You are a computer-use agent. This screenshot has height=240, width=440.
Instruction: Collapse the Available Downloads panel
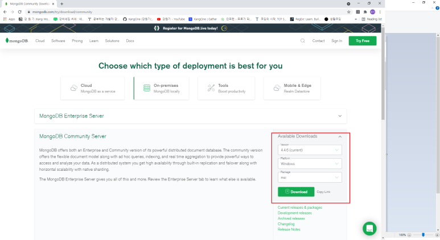coord(340,137)
